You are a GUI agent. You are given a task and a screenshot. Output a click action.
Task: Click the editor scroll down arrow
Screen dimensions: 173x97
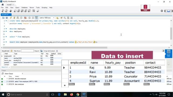point(171,46)
